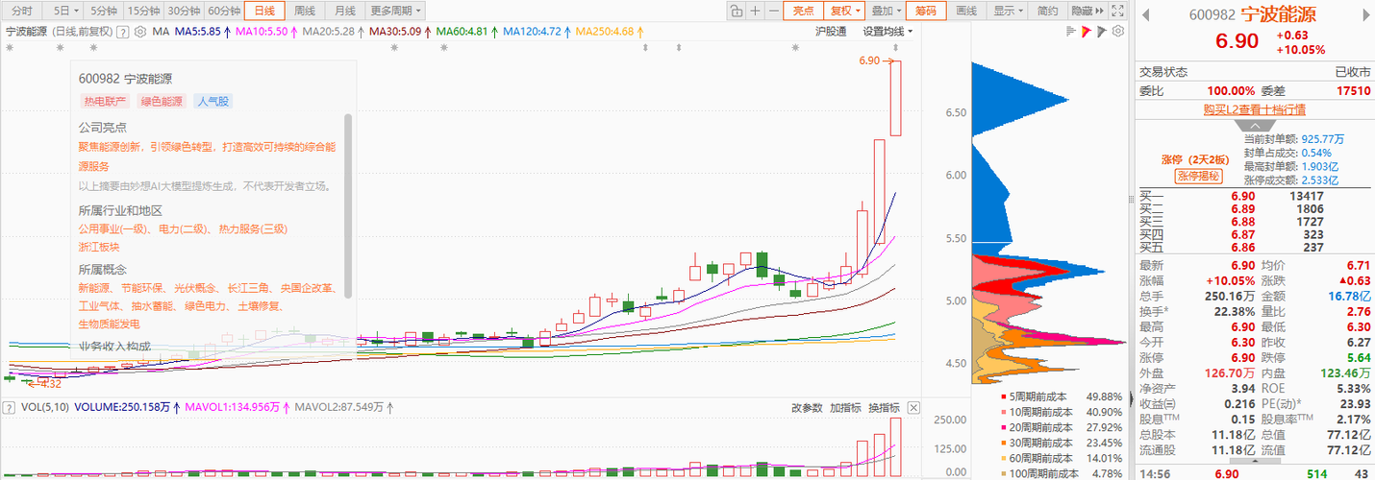
Task: Click the 热电联产 tag
Action: [x=105, y=101]
